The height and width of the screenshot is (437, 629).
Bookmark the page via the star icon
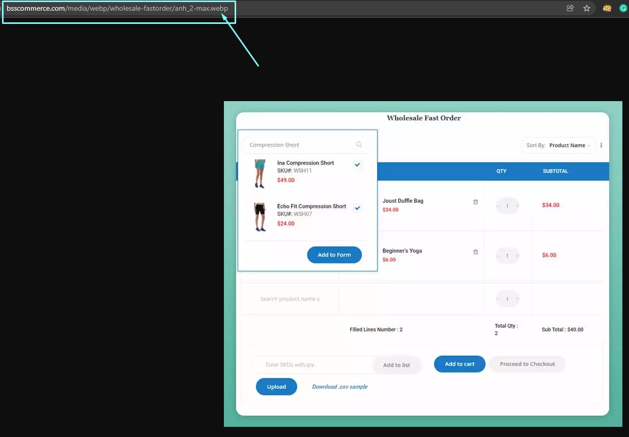[587, 8]
